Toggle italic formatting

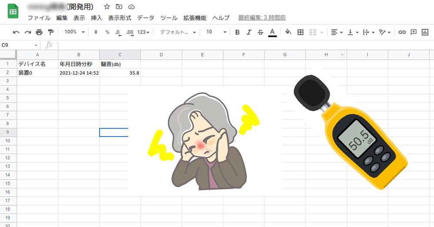pyautogui.click(x=249, y=32)
